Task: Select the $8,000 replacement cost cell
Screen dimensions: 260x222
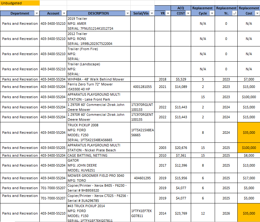Action: pyautogui.click(x=249, y=155)
